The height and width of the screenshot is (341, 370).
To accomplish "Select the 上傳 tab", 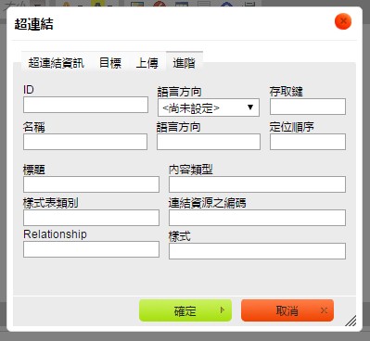I will pyautogui.click(x=147, y=63).
